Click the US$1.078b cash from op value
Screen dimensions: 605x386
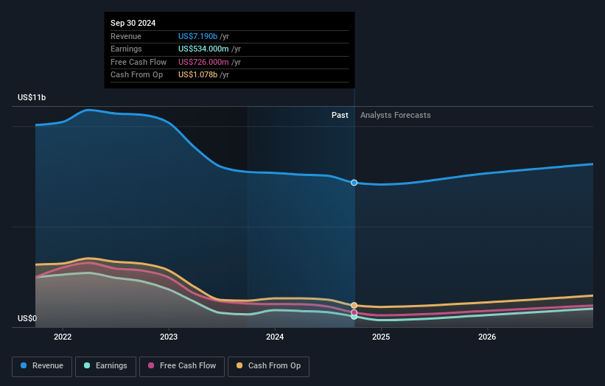[197, 75]
